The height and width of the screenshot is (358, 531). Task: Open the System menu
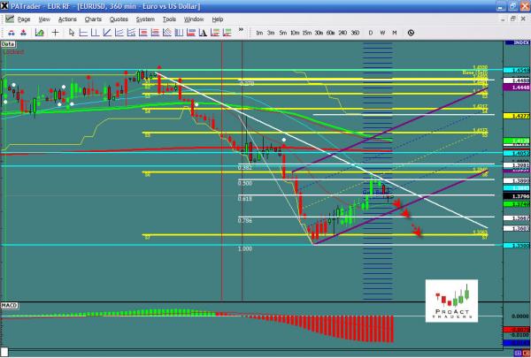[x=144, y=19]
